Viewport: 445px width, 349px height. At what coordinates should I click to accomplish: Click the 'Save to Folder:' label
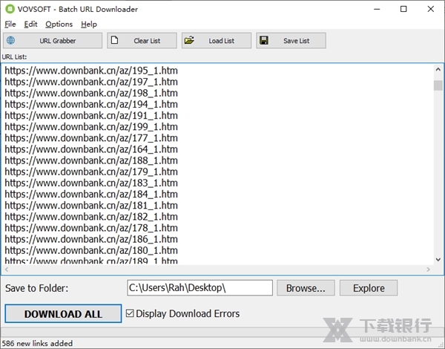click(x=36, y=288)
